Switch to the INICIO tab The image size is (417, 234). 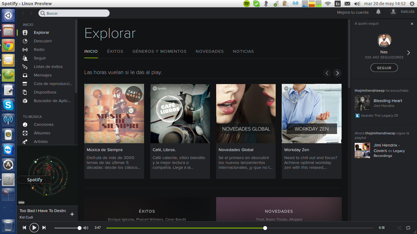click(x=91, y=51)
